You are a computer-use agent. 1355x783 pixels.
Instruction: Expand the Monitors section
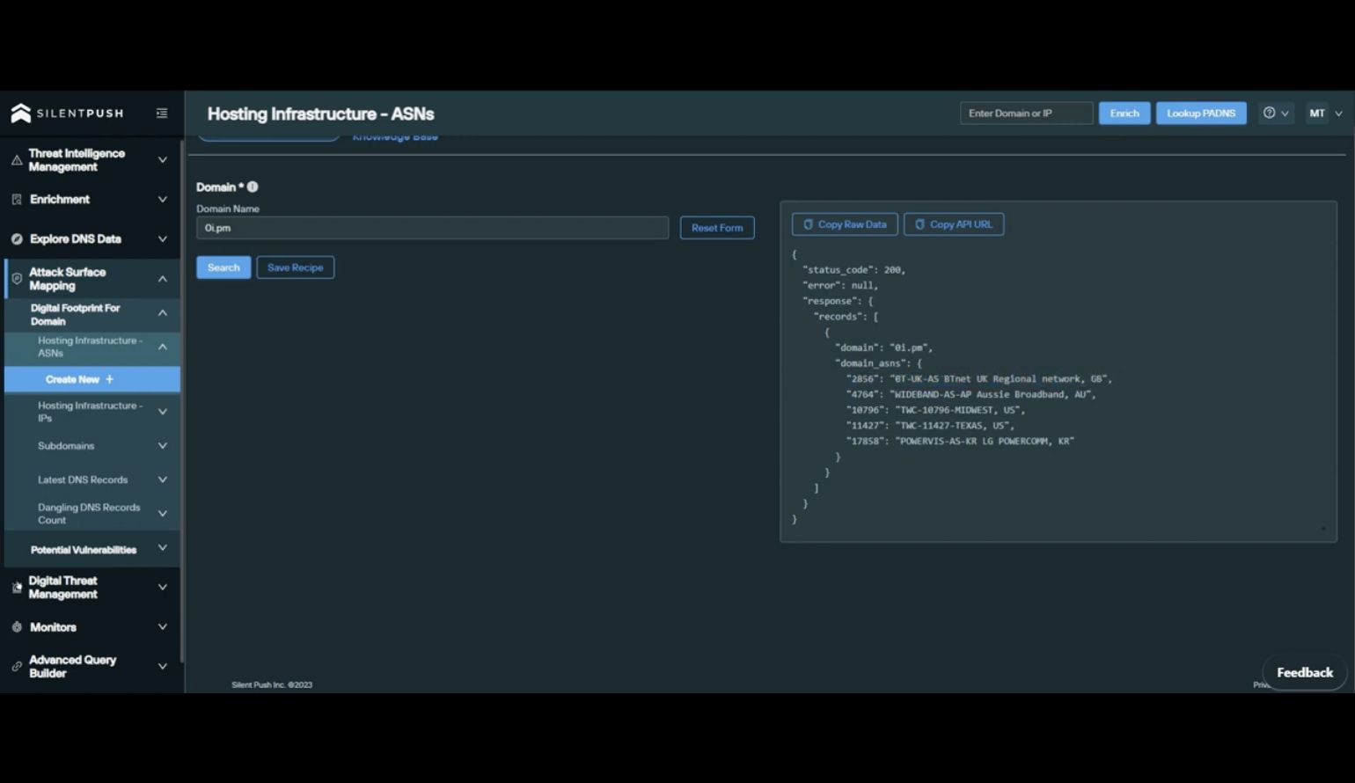[163, 627]
